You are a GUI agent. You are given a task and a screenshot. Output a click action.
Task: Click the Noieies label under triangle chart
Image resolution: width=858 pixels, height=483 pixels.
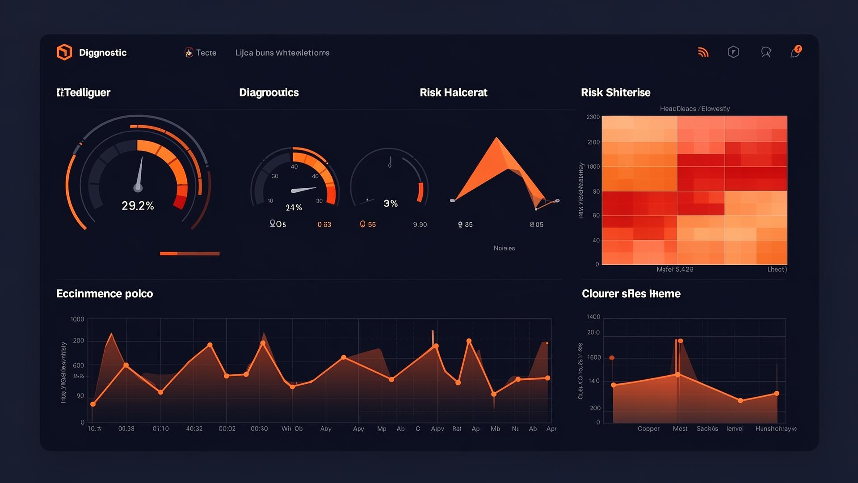click(x=504, y=248)
